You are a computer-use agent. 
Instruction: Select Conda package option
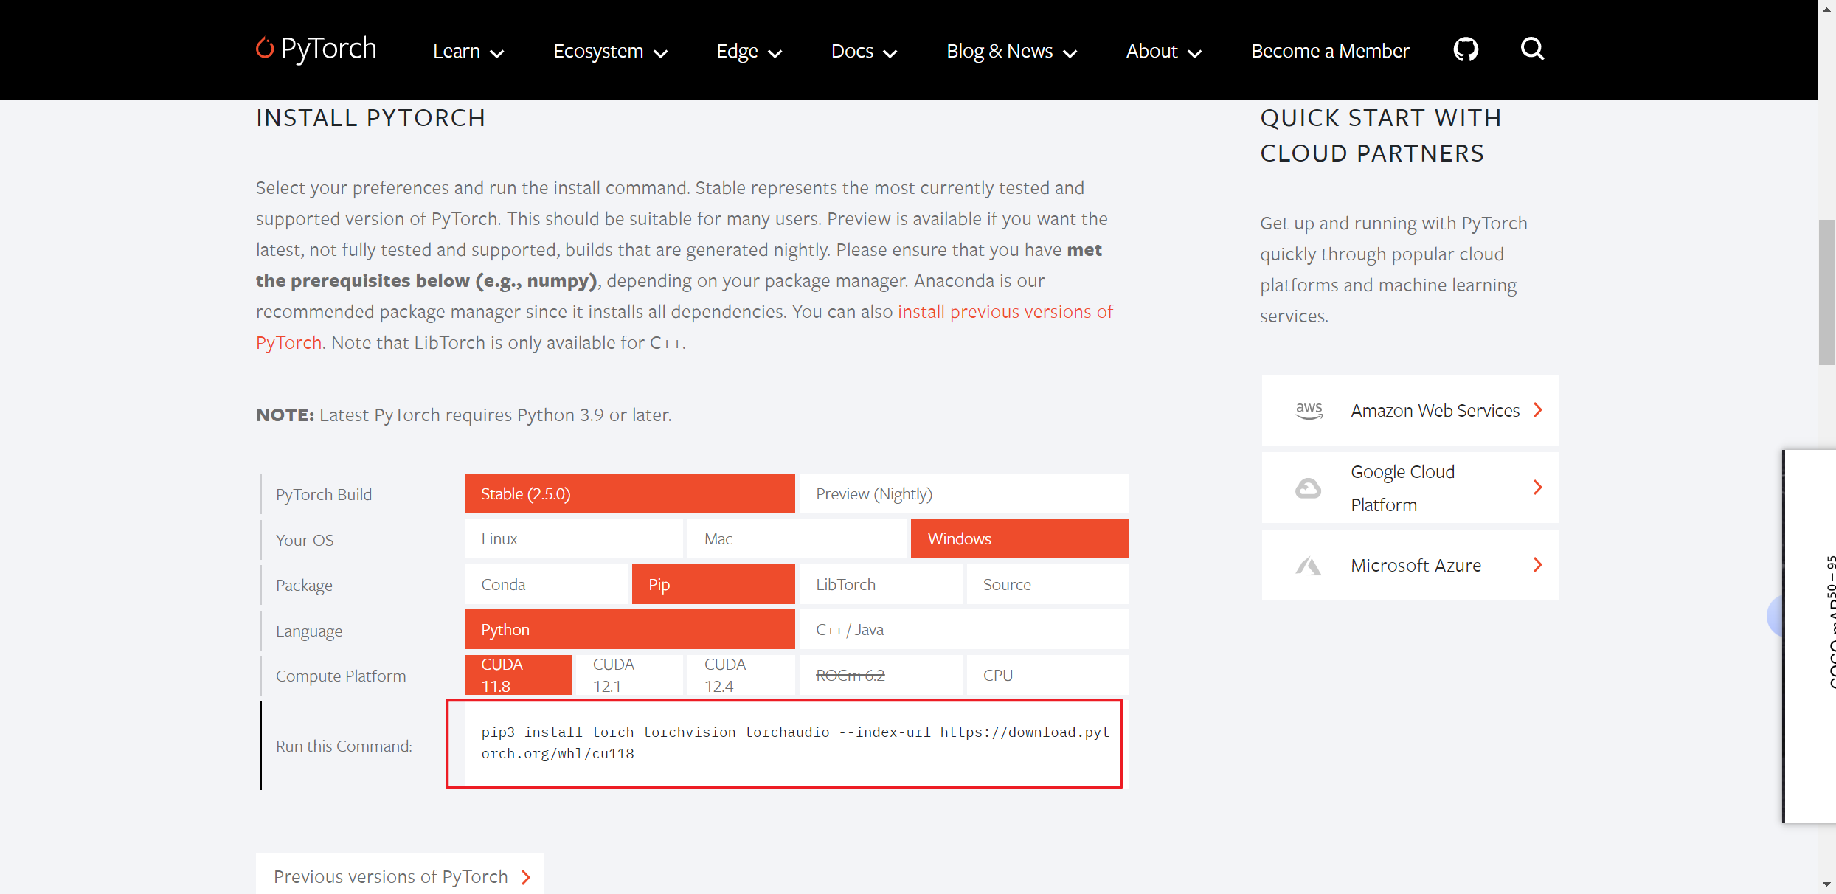546,584
